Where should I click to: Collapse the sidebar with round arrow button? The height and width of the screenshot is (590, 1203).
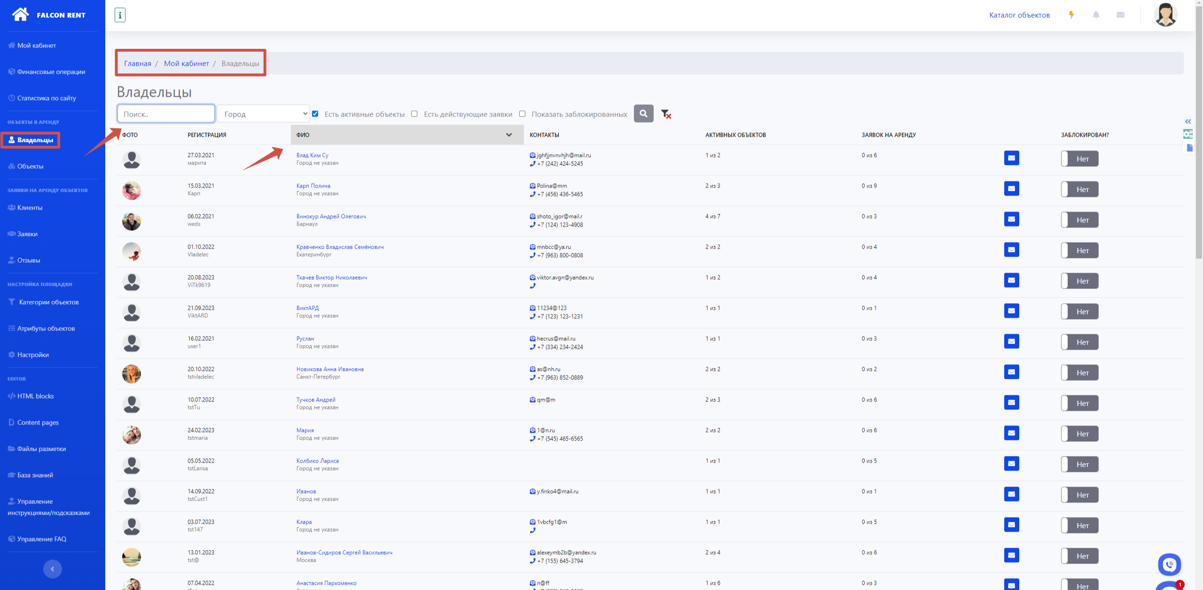[x=52, y=569]
